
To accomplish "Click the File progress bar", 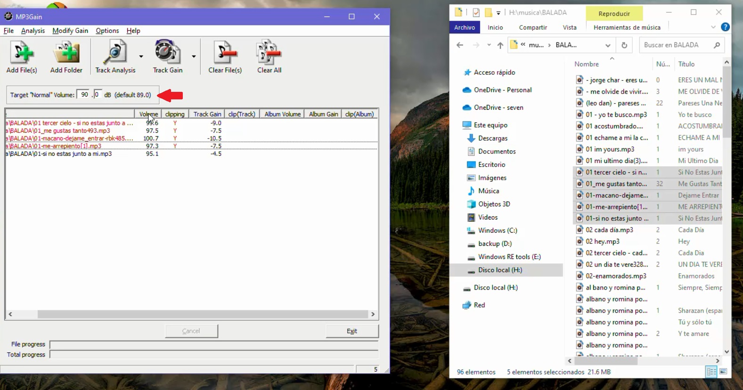I will 214,344.
